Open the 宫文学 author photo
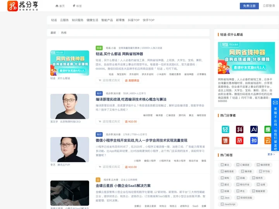 pos(70,106)
